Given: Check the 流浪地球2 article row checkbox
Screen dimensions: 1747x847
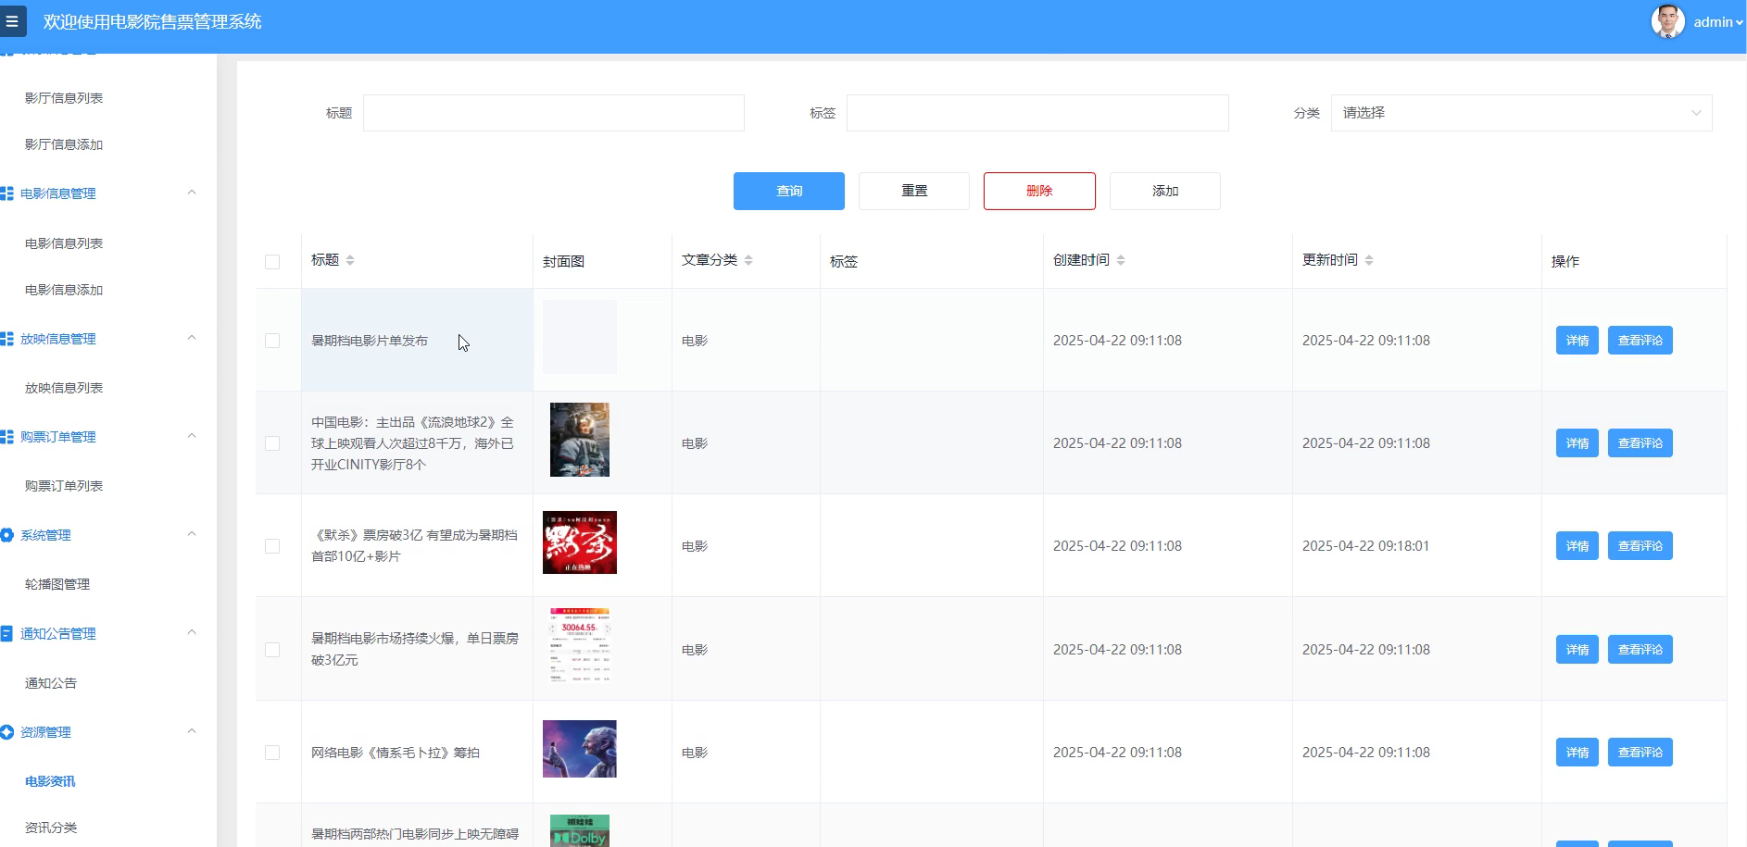Looking at the screenshot, I should coord(272,443).
